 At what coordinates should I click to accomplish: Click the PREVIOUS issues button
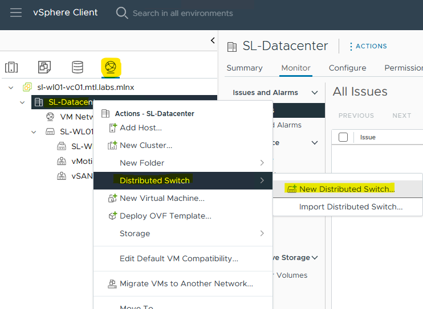356,116
